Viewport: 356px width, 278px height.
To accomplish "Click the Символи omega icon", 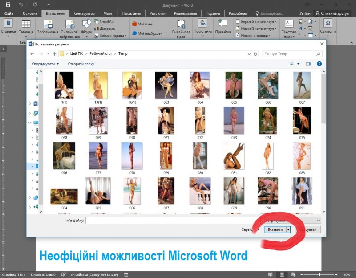I will pos(328,24).
